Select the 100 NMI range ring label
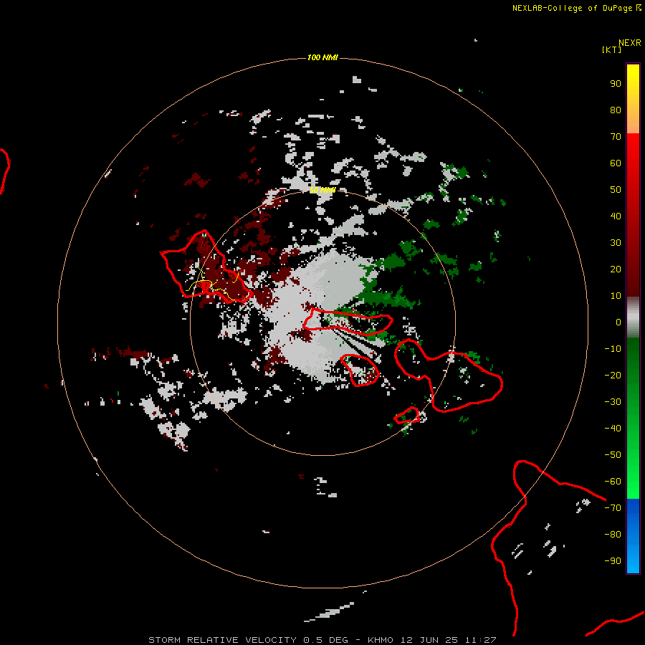This screenshot has width=645, height=645. [x=322, y=57]
